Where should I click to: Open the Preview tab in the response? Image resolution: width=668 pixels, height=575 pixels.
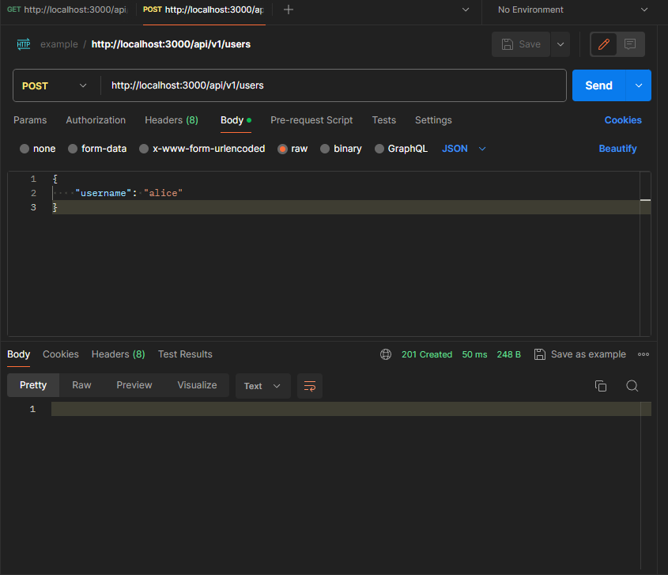[134, 385]
